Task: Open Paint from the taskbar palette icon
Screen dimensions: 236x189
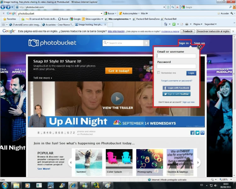Action: [108, 186]
